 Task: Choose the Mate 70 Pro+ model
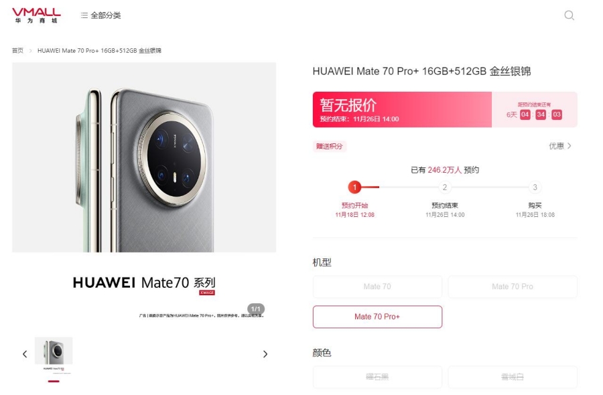[377, 317]
